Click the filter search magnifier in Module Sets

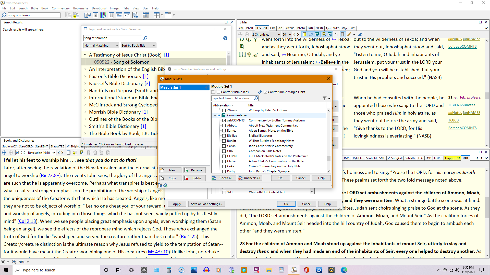pos(256,98)
